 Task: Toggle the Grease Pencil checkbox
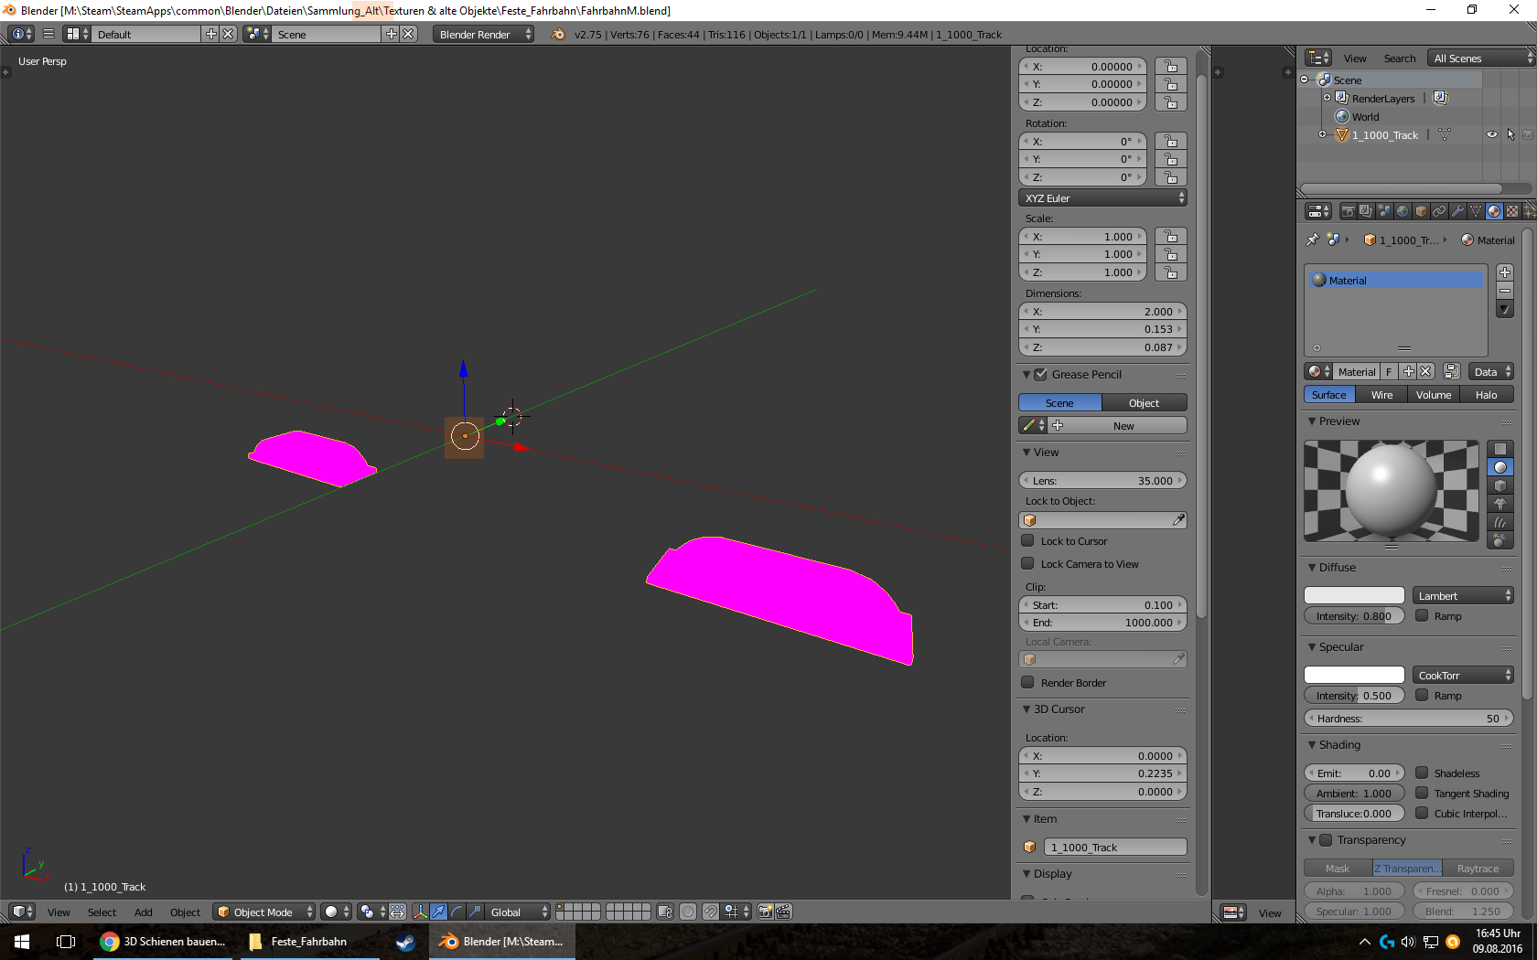click(1040, 374)
